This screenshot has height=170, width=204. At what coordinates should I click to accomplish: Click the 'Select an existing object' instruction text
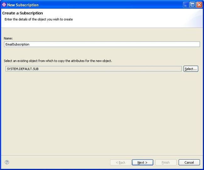58,61
